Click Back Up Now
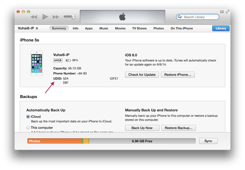Screen dimensions: 245x170 [x=142, y=128]
